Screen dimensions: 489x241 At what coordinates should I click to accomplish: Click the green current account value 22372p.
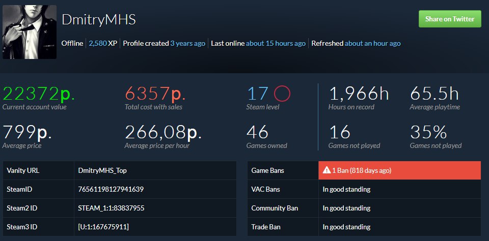[39, 94]
